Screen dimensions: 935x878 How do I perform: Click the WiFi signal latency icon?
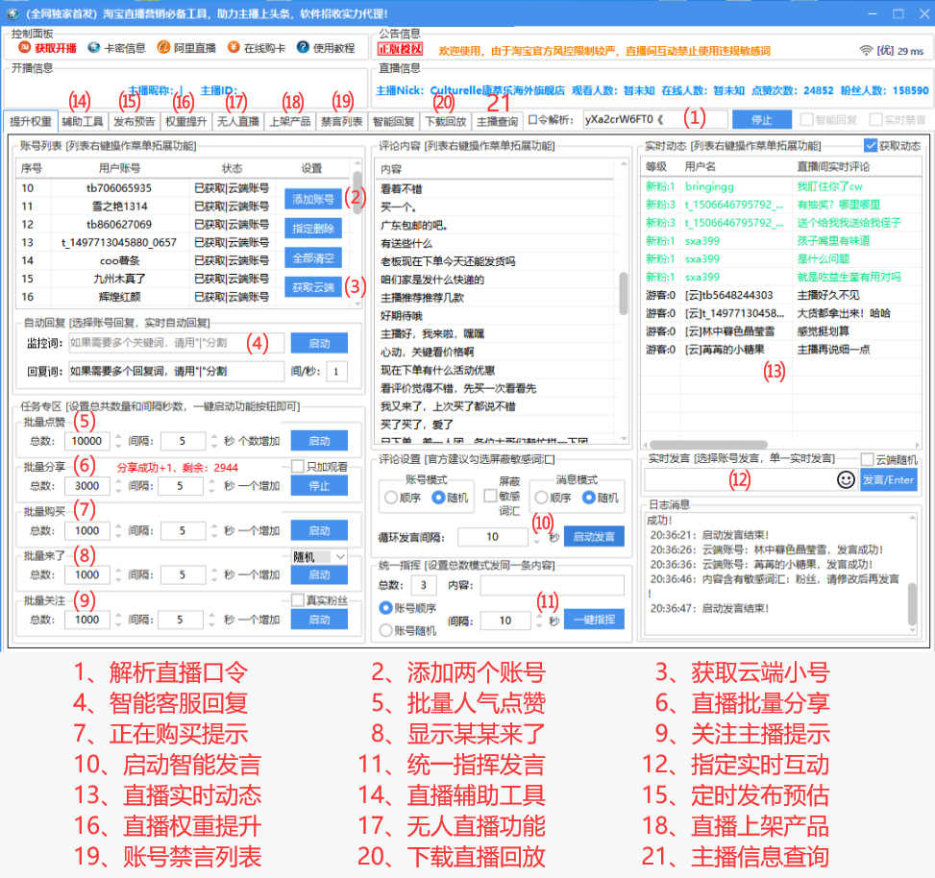[x=866, y=49]
